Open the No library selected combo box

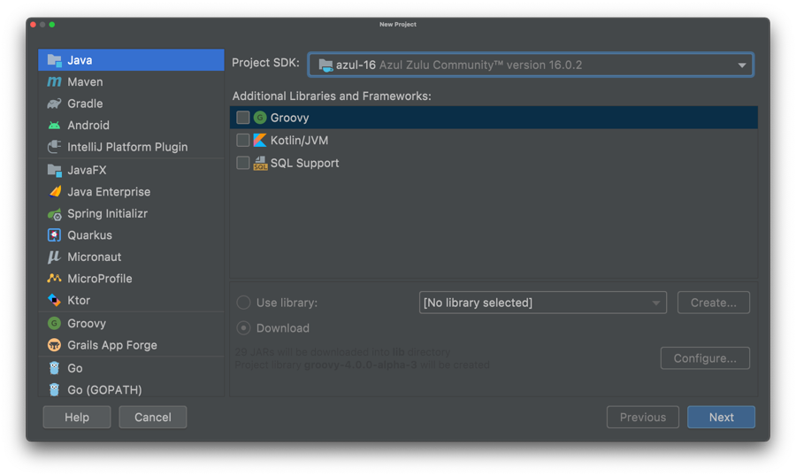(543, 303)
